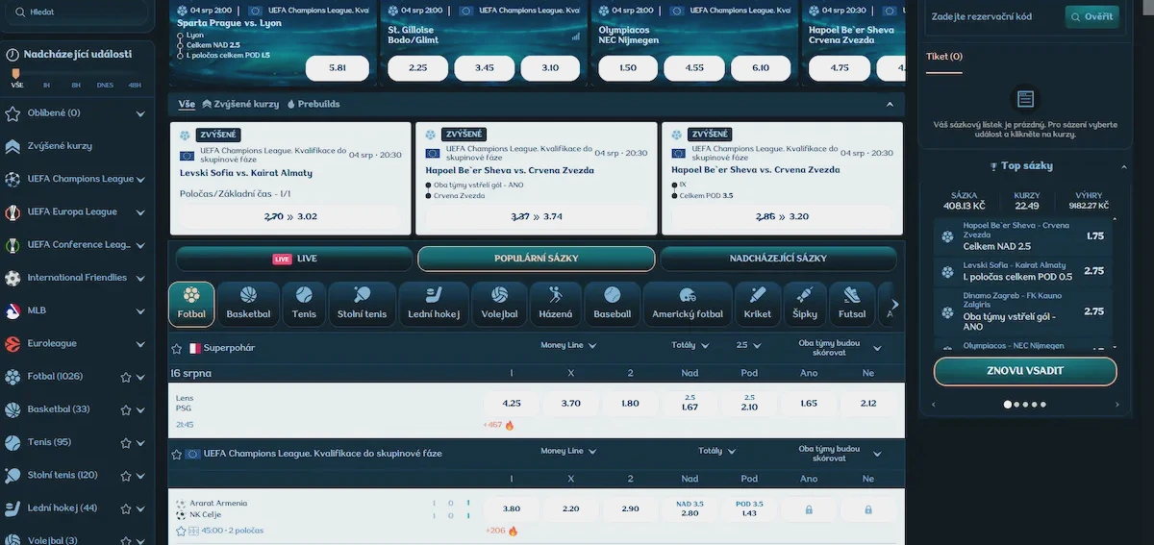Viewport: 1154px width, 545px height.
Task: Expand the Oblíbené (0) section
Action: (140, 113)
